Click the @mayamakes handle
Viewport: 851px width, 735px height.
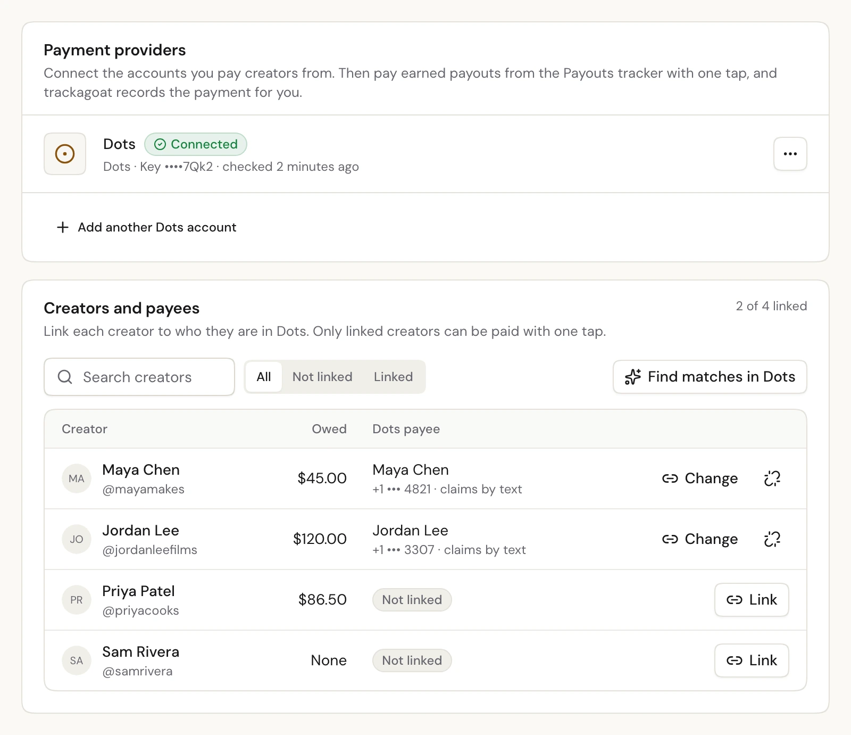pyautogui.click(x=143, y=490)
